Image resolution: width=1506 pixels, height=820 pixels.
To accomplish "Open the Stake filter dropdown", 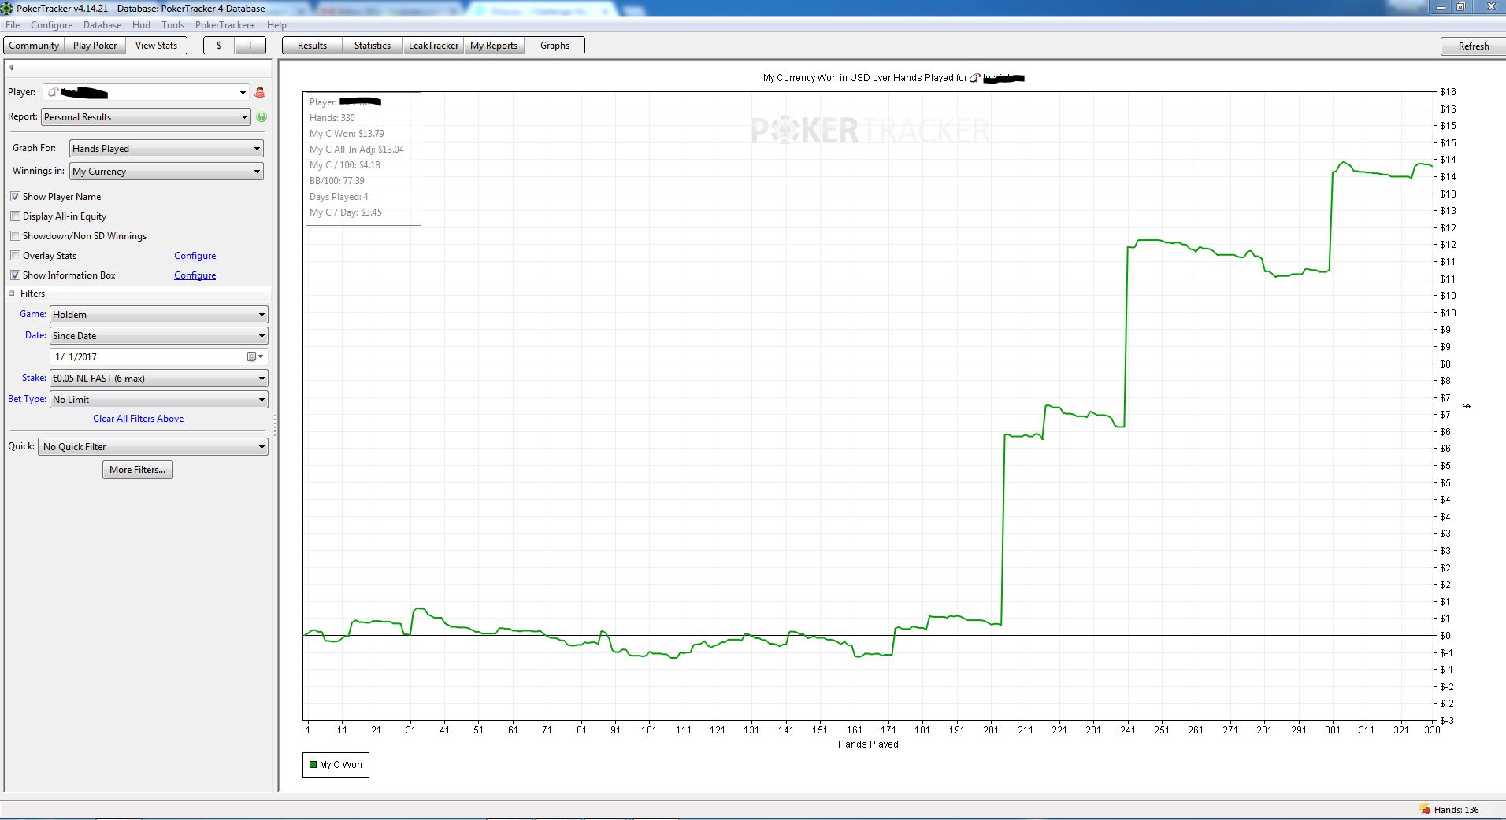I will coord(158,379).
